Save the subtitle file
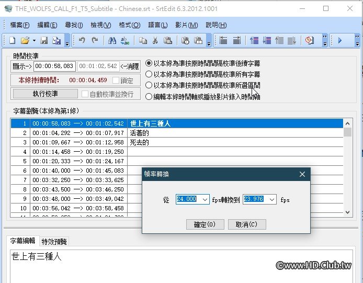This screenshot has height=283, width=363. pyautogui.click(x=44, y=40)
